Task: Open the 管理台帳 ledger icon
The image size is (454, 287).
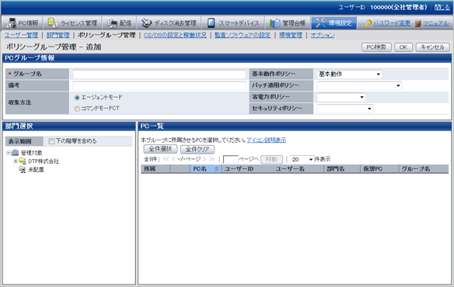Action: (x=274, y=23)
